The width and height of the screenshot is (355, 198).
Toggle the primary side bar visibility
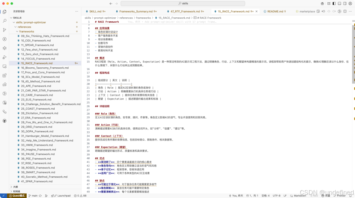coord(334,3)
